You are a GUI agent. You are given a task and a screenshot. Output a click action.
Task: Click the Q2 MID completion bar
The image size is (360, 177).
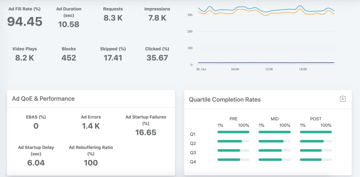[275, 141]
